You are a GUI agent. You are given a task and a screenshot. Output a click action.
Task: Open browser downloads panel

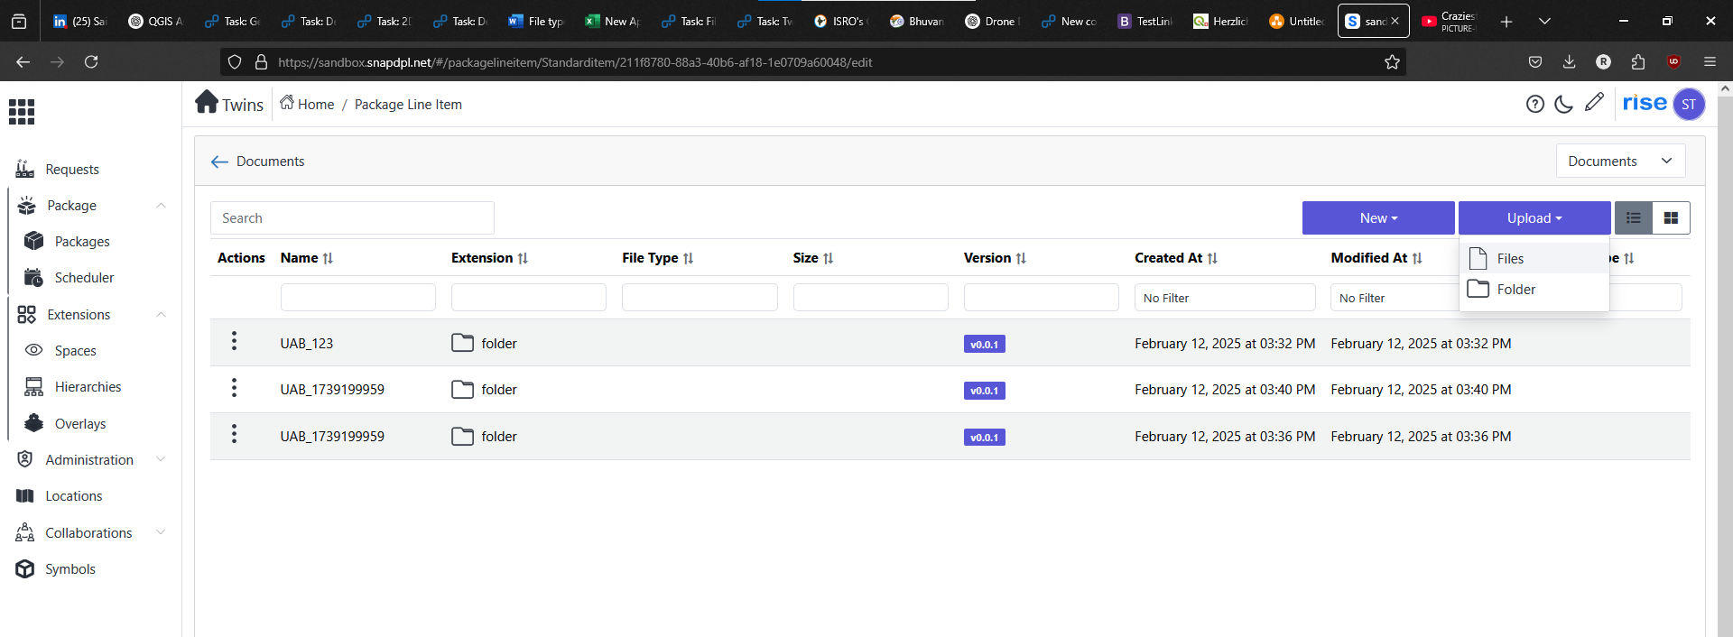[x=1569, y=61]
